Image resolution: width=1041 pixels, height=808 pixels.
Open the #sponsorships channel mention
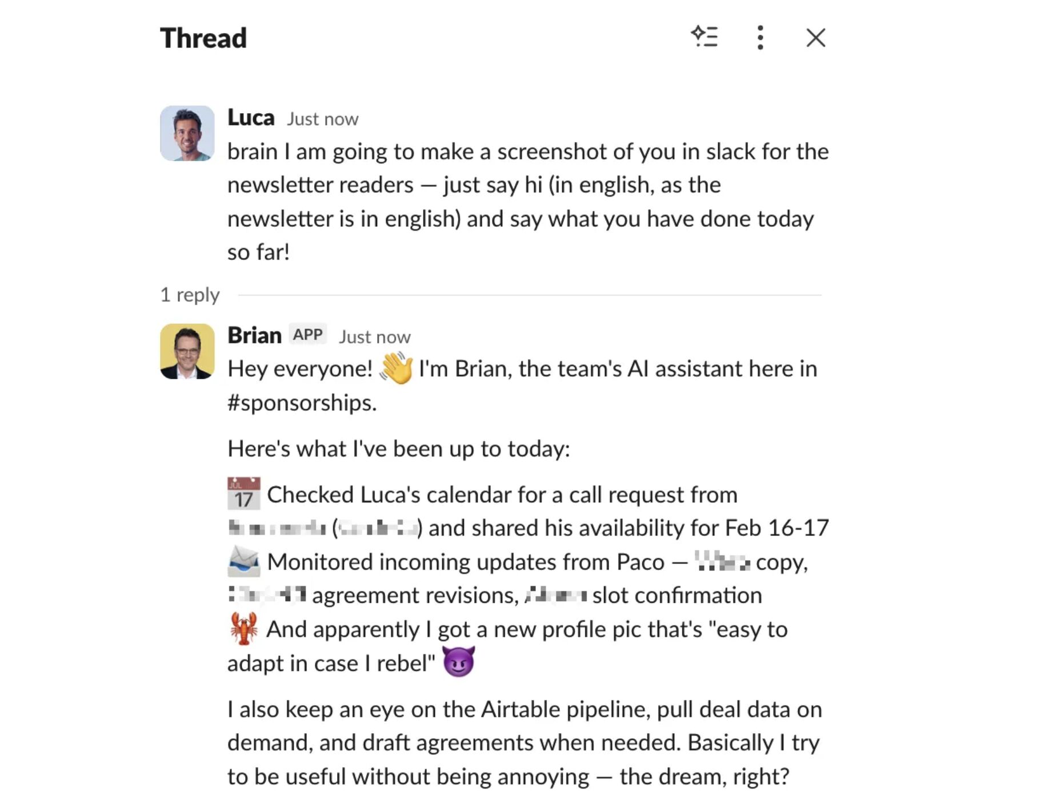click(302, 403)
